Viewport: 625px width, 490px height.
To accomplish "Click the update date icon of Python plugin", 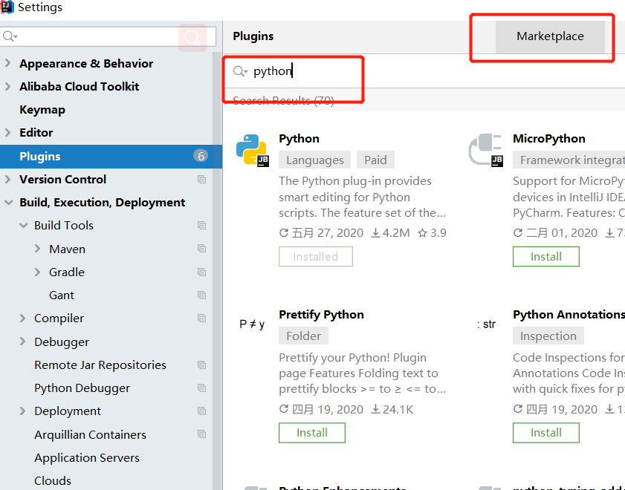I will point(284,233).
